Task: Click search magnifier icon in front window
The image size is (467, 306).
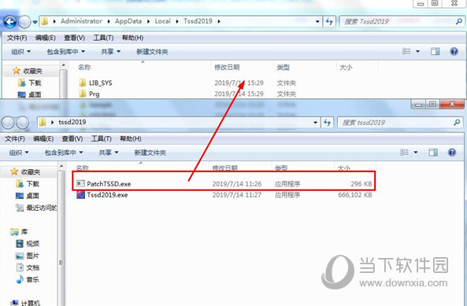Action: (x=457, y=122)
